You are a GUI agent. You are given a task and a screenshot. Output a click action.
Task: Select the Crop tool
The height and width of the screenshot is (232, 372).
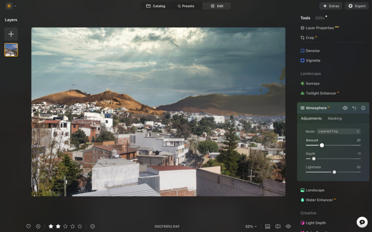309,37
